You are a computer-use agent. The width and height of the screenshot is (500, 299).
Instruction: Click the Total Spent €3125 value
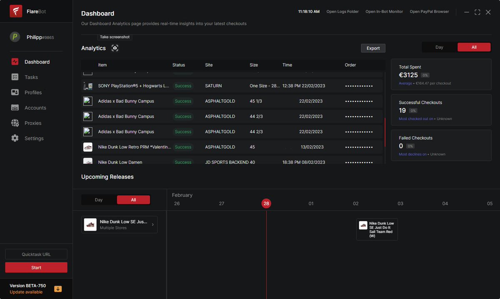408,75
